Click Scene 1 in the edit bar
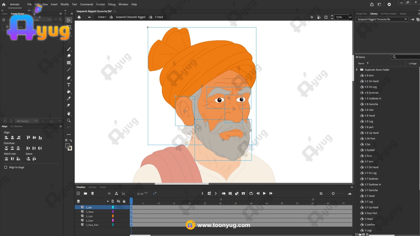The image size is (420, 236). pyautogui.click(x=102, y=17)
